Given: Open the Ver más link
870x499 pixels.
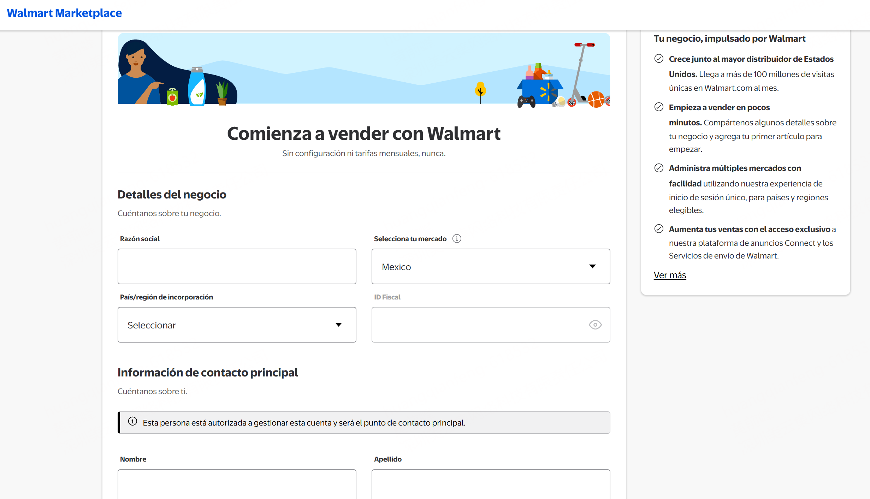Looking at the screenshot, I should [670, 275].
